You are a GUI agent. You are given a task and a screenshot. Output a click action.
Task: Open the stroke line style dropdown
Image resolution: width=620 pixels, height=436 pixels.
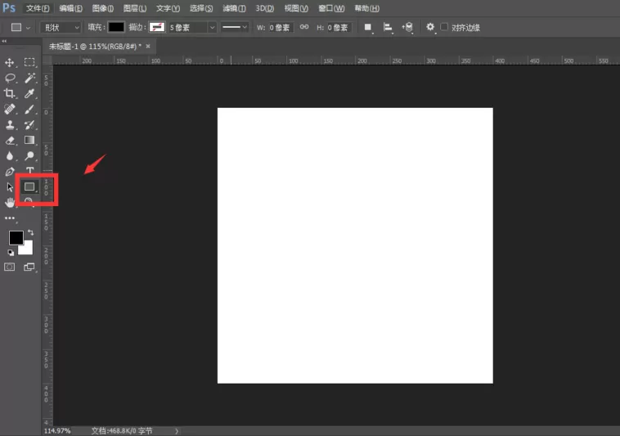[x=235, y=27]
